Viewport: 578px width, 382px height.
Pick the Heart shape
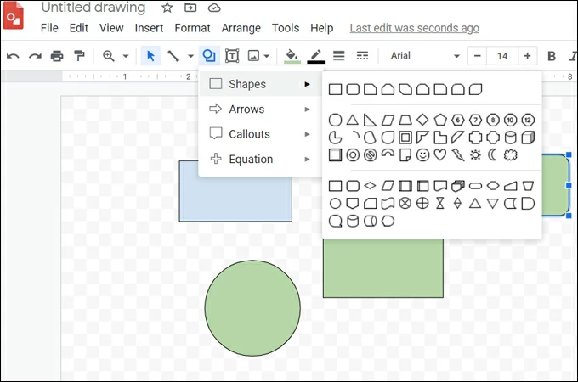440,155
